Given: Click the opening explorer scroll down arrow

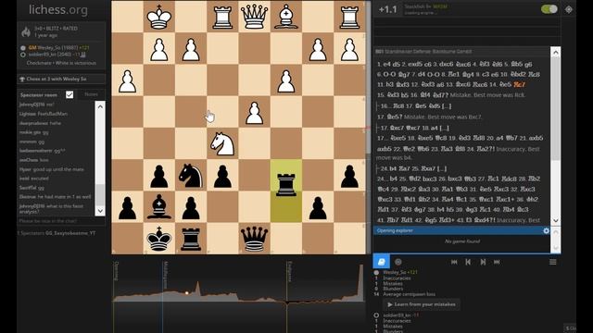Looking at the screenshot, I should click(x=556, y=248).
